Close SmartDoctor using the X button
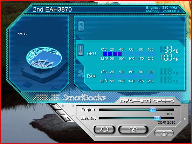192x144 pixels. pos(60,112)
